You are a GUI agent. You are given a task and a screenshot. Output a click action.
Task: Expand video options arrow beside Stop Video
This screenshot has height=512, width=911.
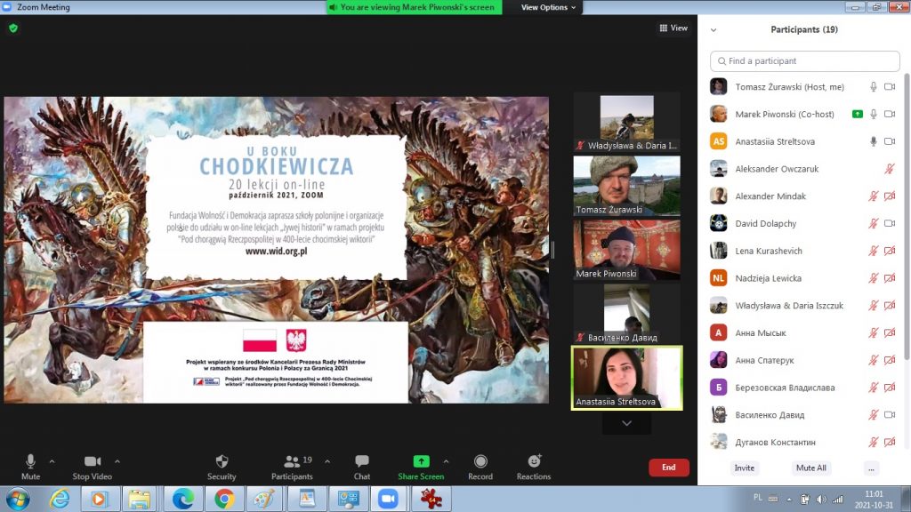click(x=117, y=461)
